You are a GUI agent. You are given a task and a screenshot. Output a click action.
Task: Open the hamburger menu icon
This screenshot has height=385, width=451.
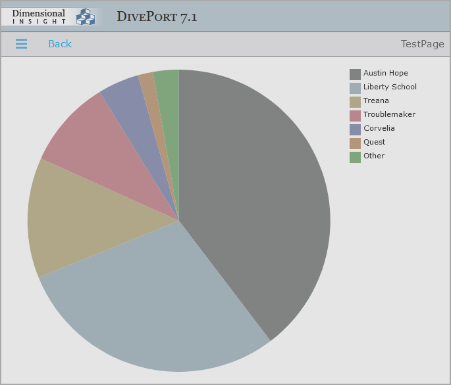pos(21,44)
